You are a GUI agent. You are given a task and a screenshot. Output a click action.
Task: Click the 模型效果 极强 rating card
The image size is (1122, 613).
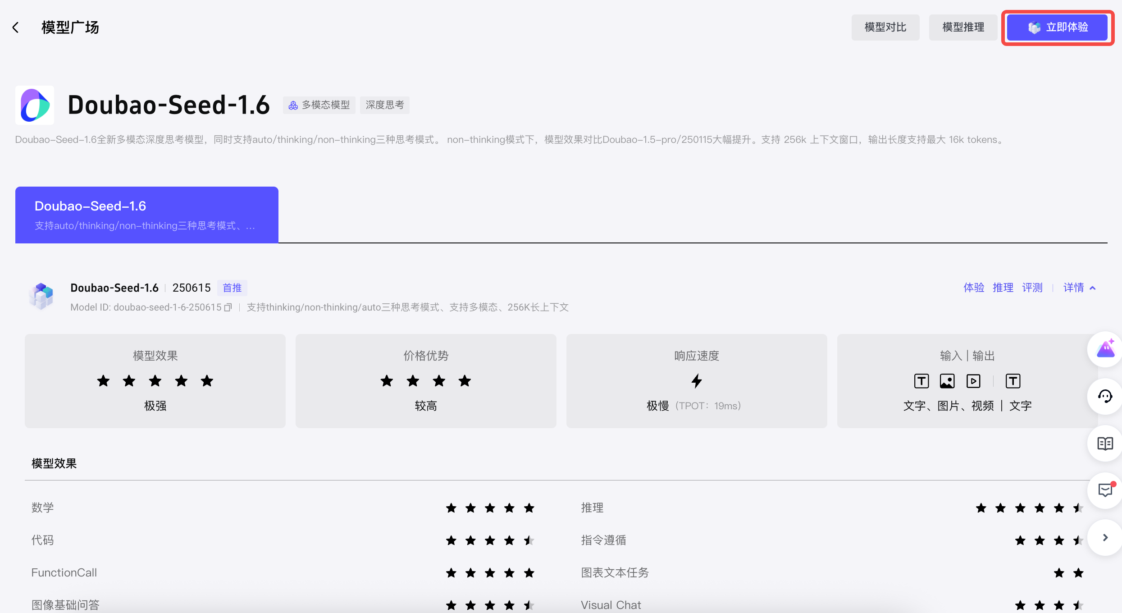(x=155, y=381)
